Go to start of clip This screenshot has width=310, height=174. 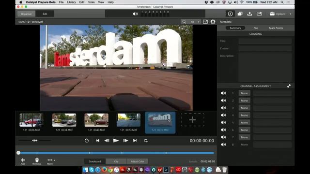tap(97, 141)
